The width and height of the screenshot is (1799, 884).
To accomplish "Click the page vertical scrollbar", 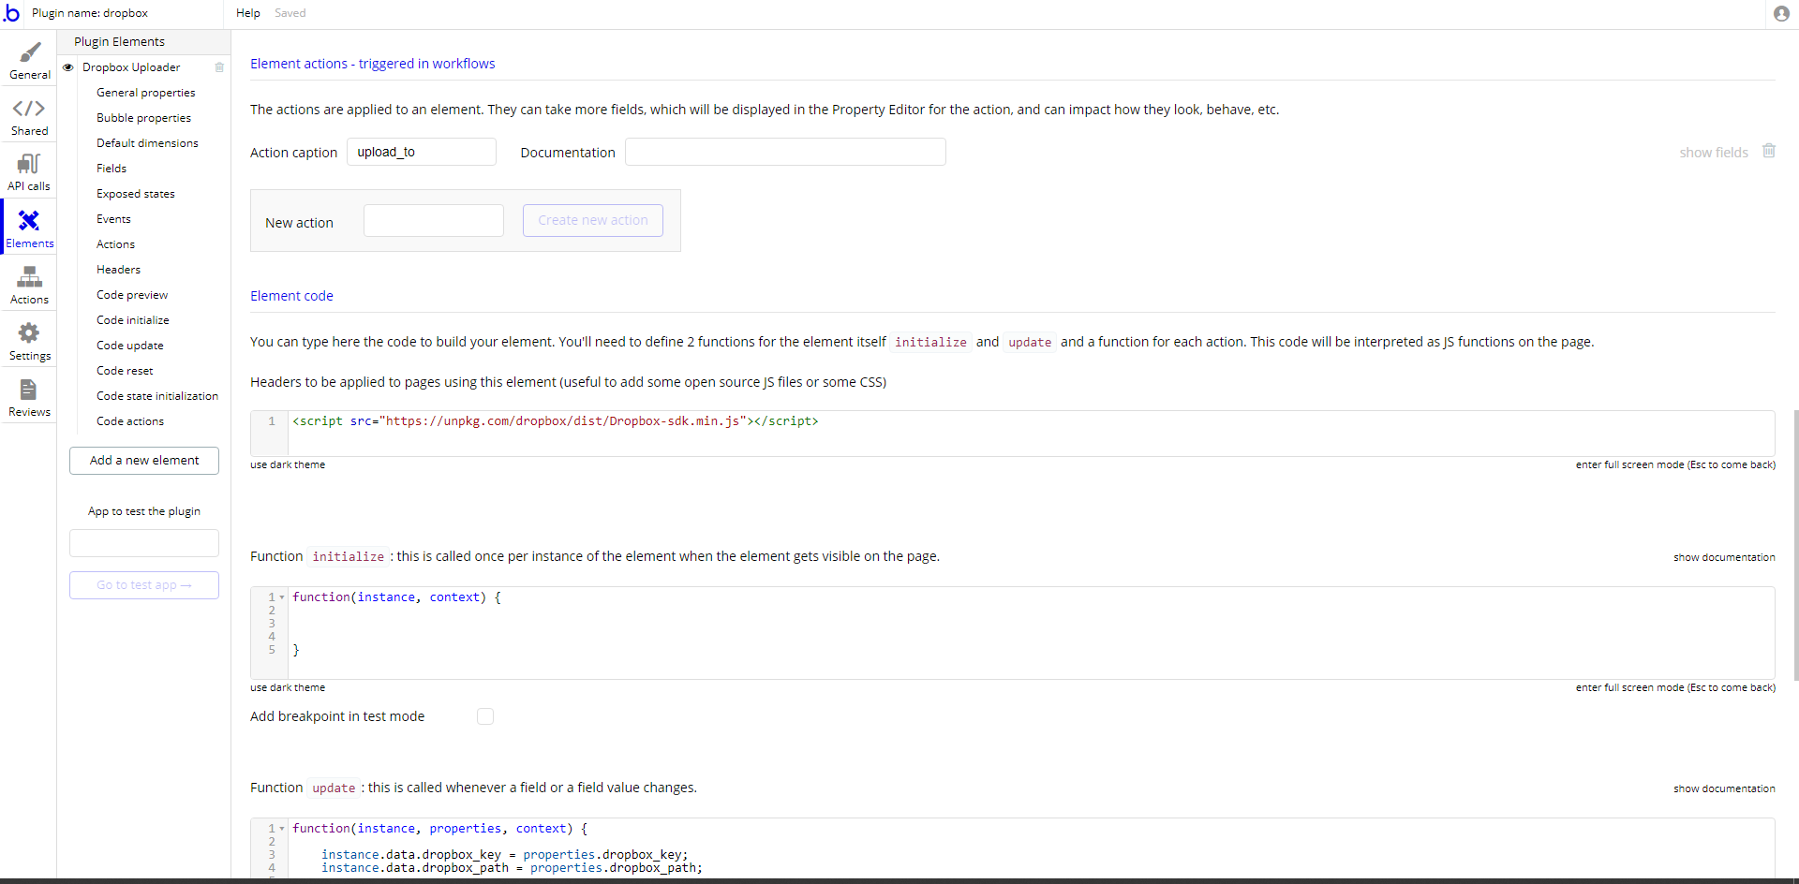I will (1795, 545).
